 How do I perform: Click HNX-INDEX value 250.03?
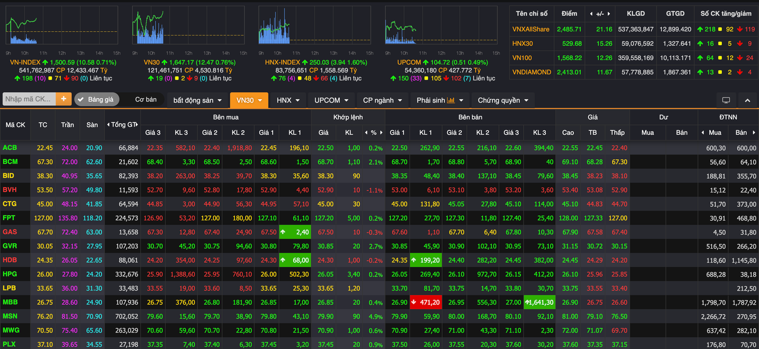pyautogui.click(x=319, y=62)
